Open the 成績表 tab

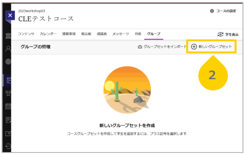102,34
